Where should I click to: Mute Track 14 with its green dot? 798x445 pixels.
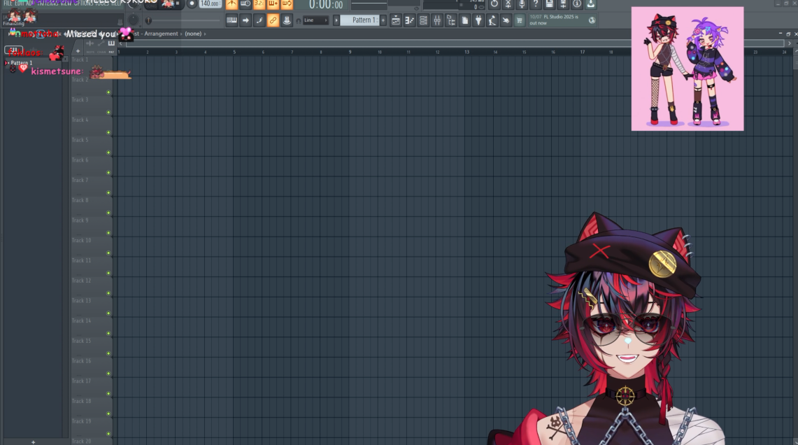[x=108, y=334]
